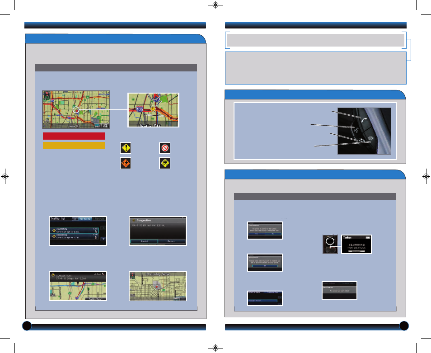Open the Calculating detour map screenshot
This screenshot has width=431, height=353.
pos(158,286)
